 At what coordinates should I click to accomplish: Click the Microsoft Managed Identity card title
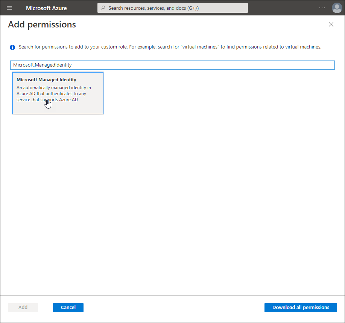[46, 80]
